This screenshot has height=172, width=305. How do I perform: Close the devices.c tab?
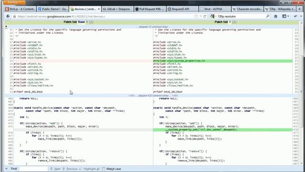(x=99, y=9)
